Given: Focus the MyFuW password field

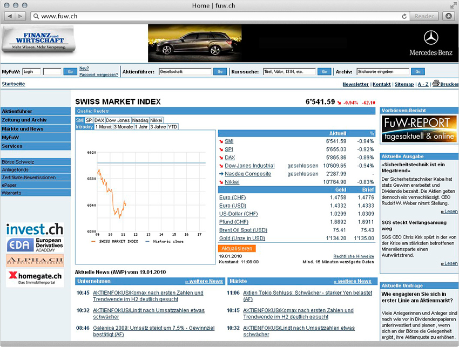Looking at the screenshot, I should pyautogui.click(x=52, y=72).
